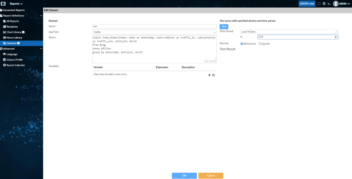Image resolution: width=352 pixels, height=179 pixels.
Task: Click the admin user avatar icon
Action: [335, 3]
